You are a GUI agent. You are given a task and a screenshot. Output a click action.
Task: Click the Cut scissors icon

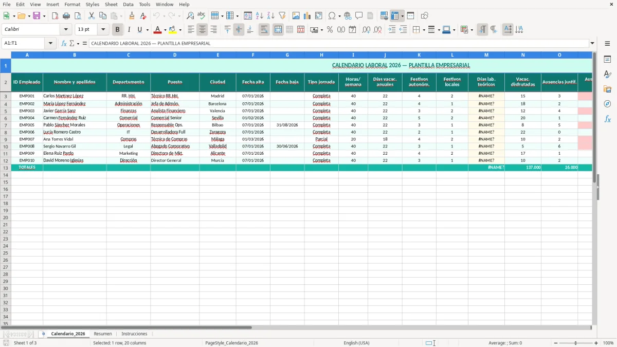click(92, 16)
